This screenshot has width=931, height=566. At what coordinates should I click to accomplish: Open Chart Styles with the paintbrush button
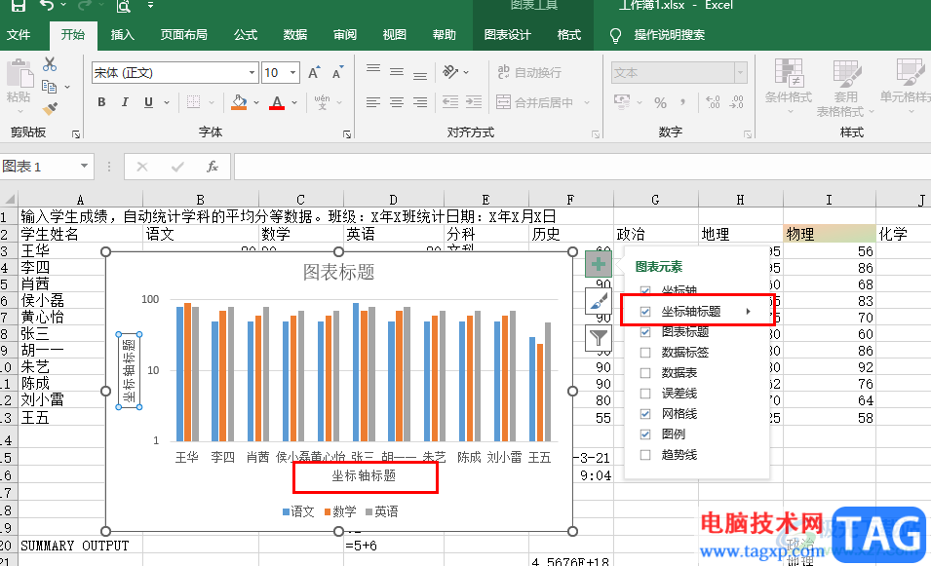point(598,301)
